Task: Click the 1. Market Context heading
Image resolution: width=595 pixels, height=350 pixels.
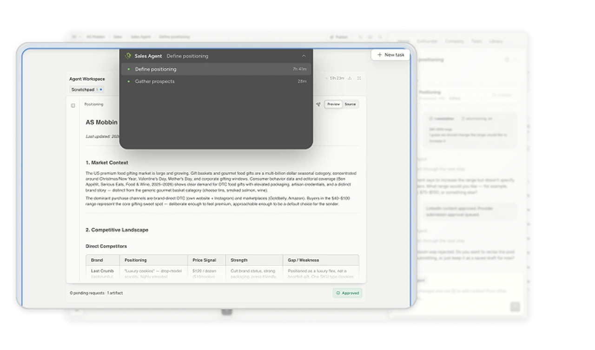Action: click(x=107, y=162)
